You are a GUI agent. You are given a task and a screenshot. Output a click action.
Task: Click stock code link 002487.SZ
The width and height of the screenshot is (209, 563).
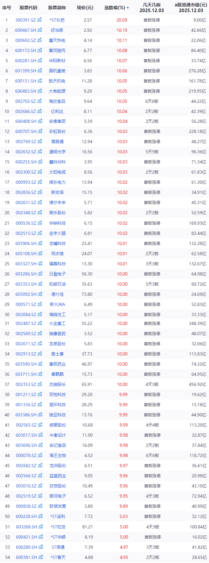(x=26, y=323)
